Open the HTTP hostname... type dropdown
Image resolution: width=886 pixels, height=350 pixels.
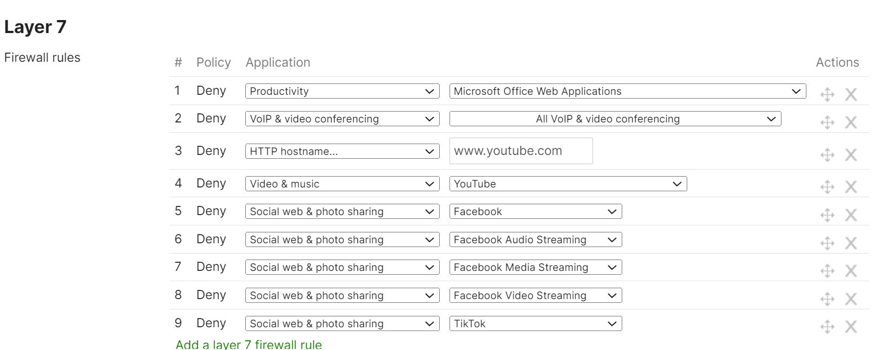coord(342,151)
